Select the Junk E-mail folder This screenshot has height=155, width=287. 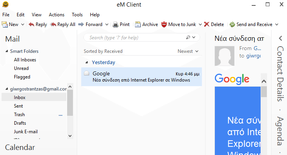point(26,132)
